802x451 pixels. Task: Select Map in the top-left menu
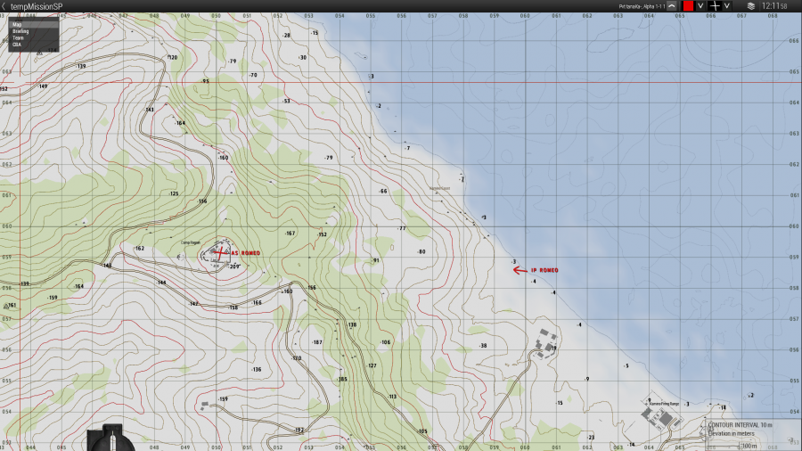coord(17,25)
